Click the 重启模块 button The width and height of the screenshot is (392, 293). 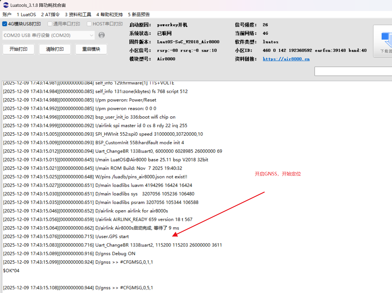click(x=91, y=49)
